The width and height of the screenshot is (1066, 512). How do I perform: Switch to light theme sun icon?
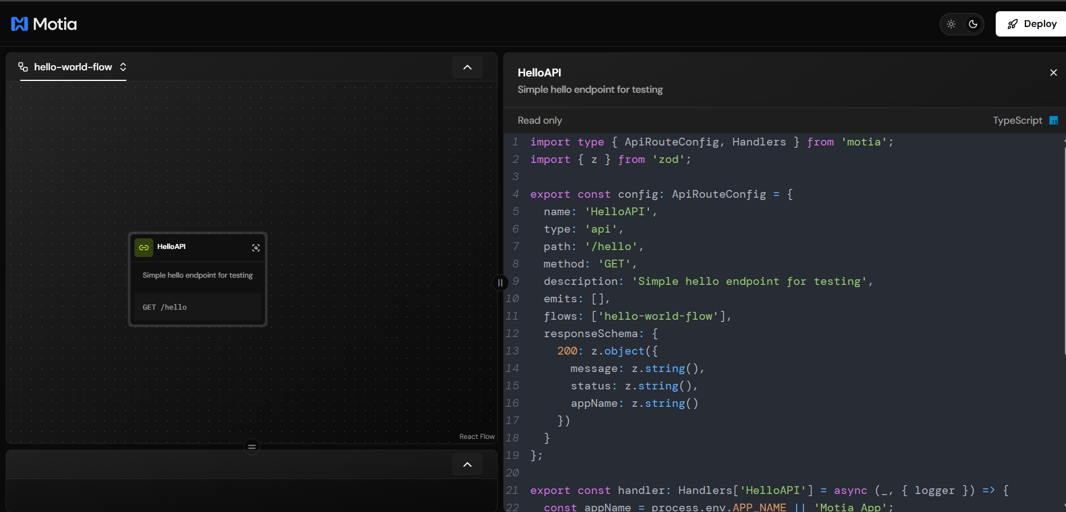click(951, 24)
